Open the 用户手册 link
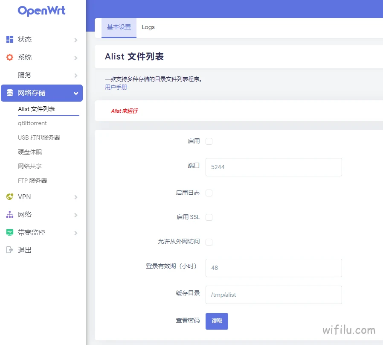 116,87
